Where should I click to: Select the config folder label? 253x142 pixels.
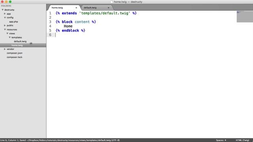point(10,17)
